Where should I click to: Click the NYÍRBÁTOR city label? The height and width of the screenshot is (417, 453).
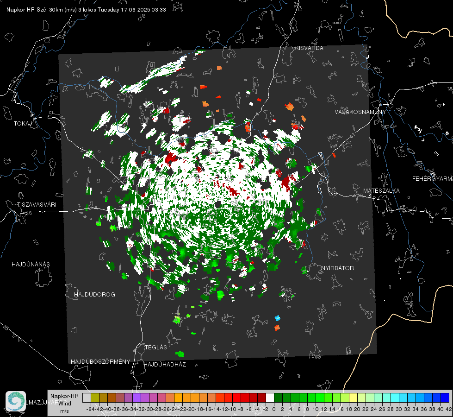tap(337, 268)
